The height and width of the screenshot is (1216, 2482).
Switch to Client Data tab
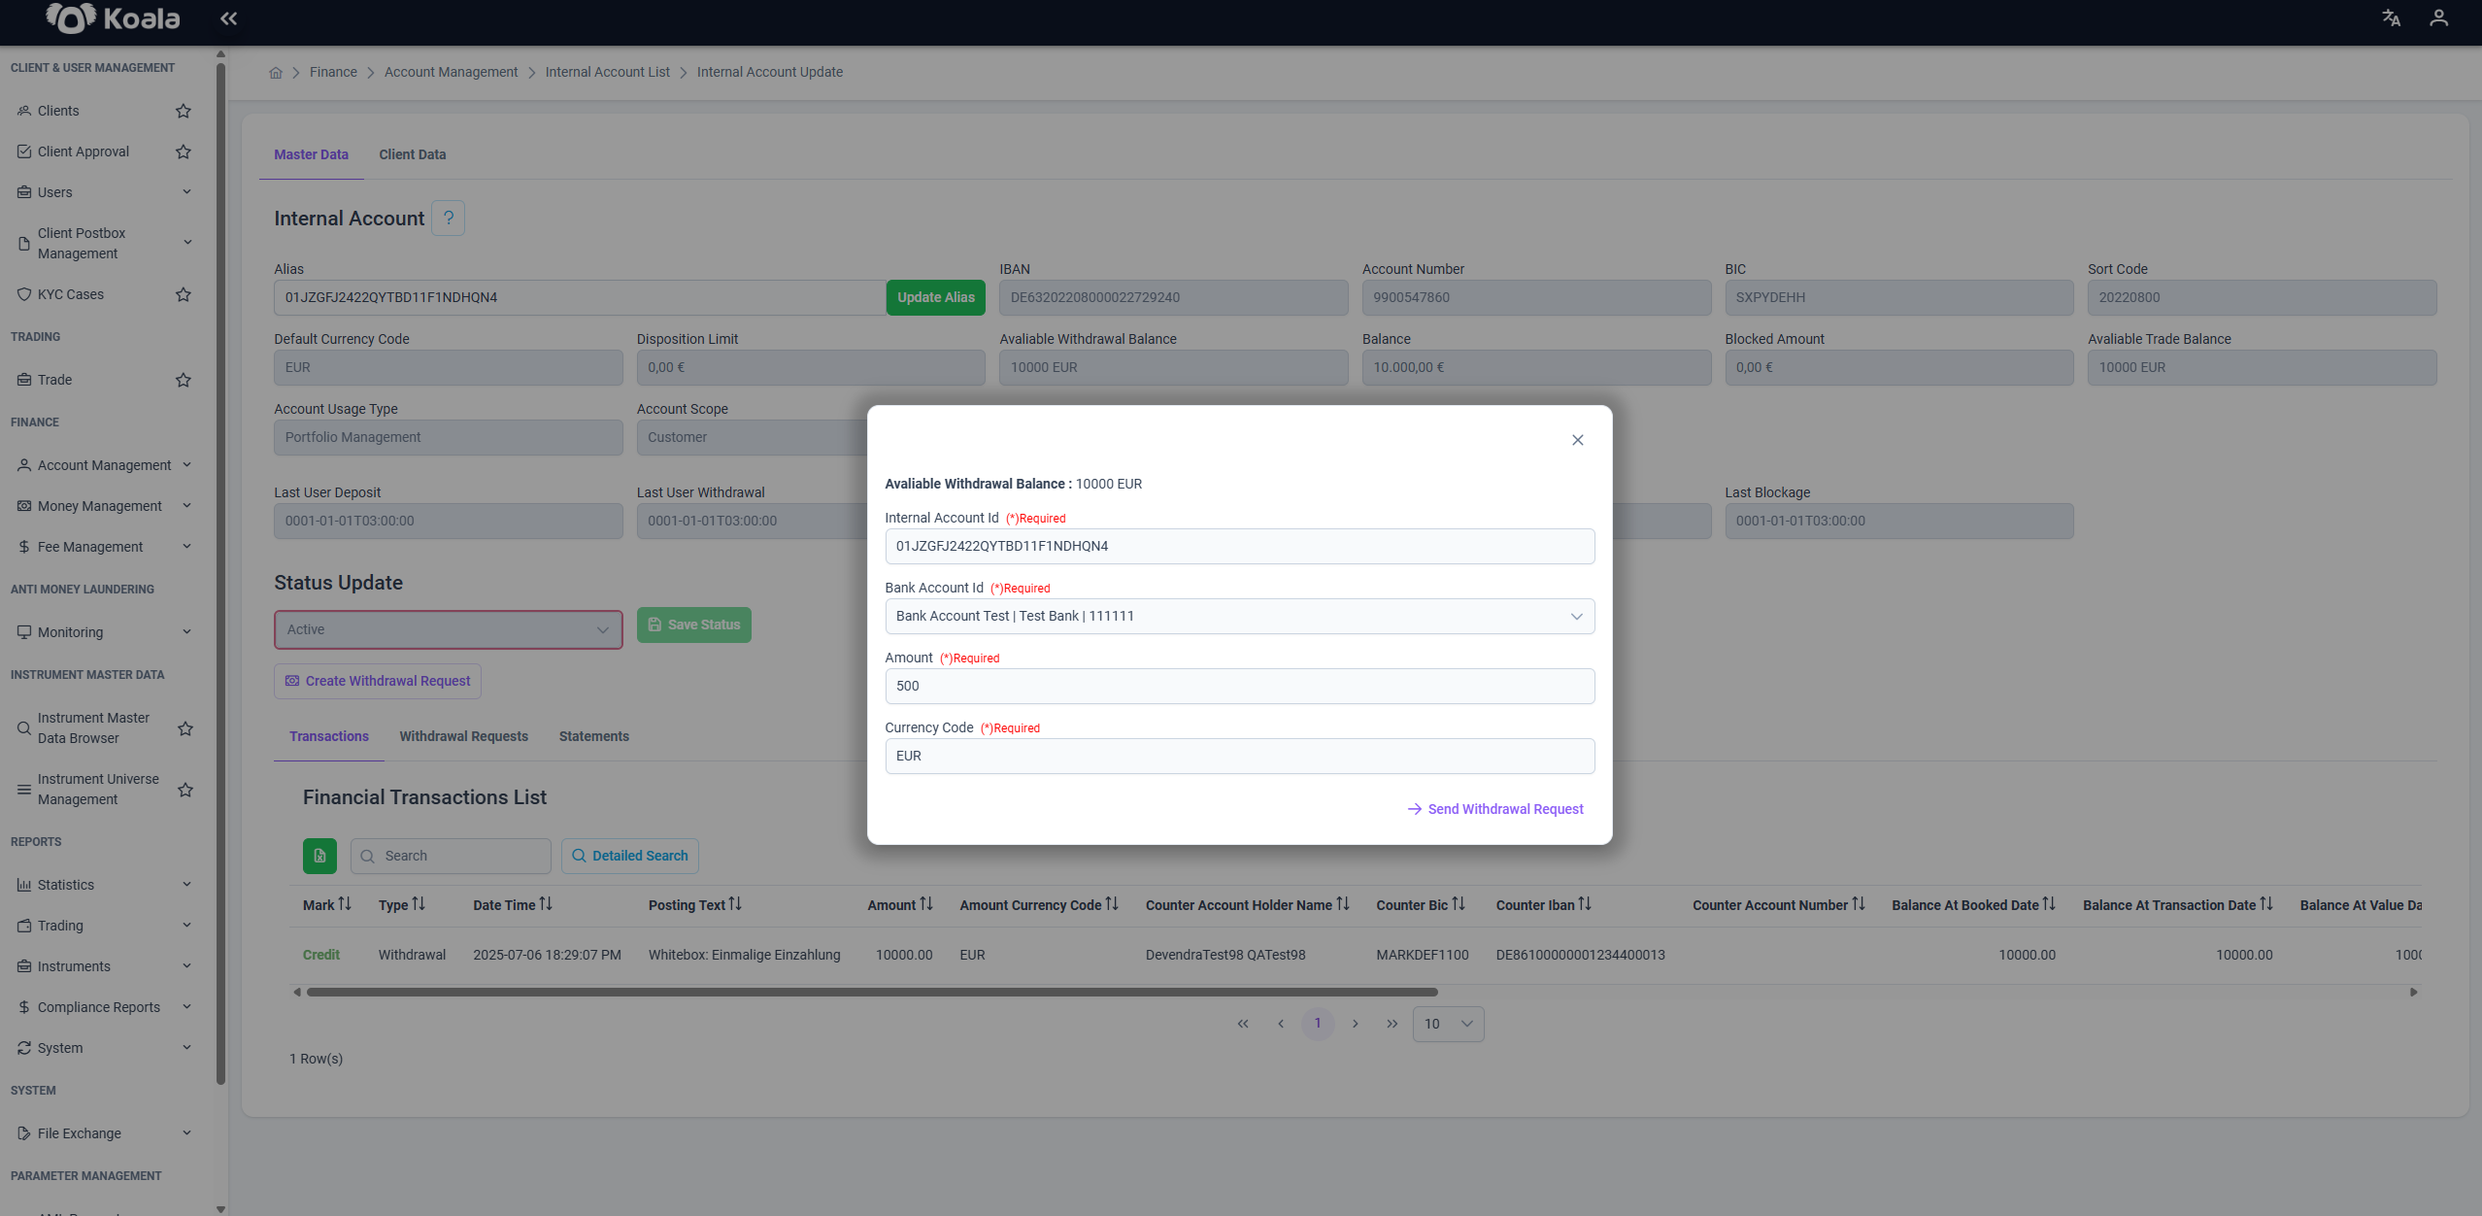click(x=413, y=154)
